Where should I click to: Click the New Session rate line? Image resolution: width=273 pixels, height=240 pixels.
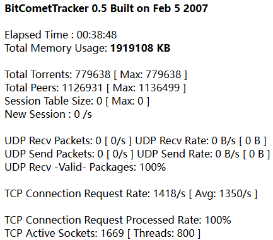pyautogui.click(x=48, y=114)
